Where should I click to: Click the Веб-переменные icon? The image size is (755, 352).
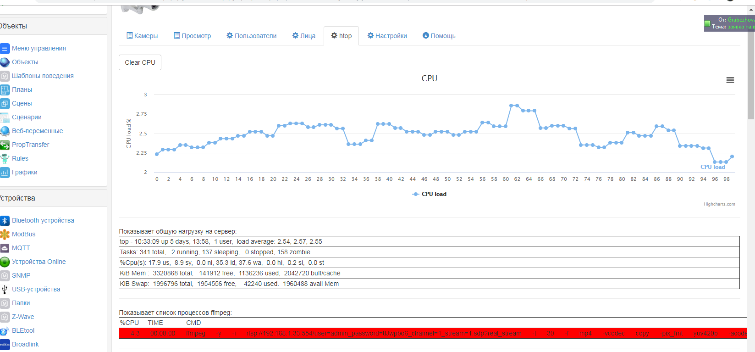pyautogui.click(x=5, y=131)
